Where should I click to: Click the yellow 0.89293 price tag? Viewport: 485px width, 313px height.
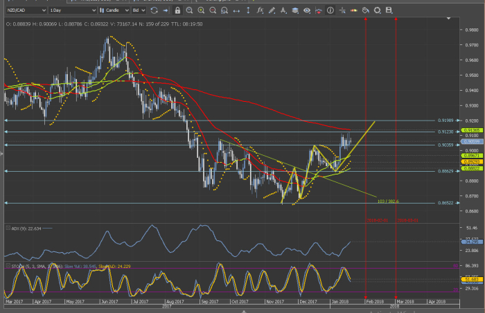(x=472, y=162)
